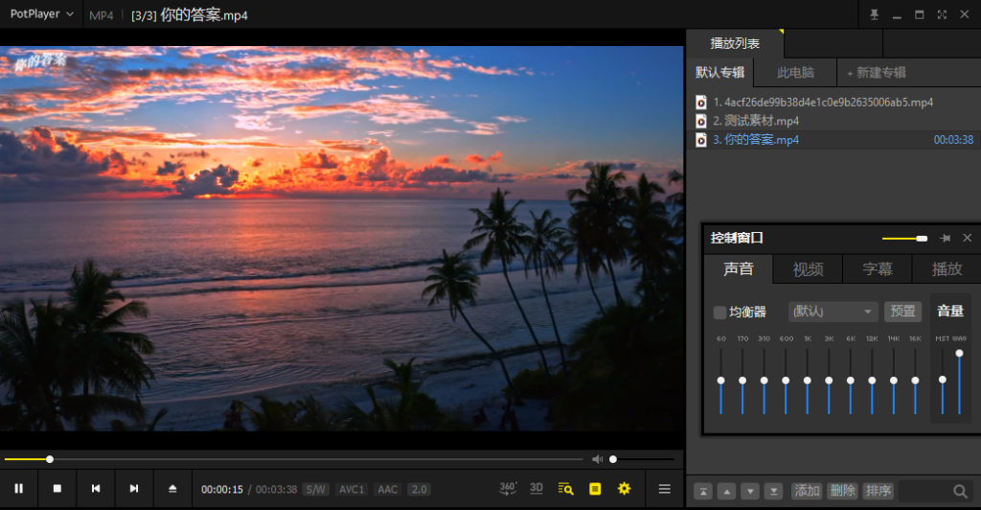
Task: Click the eject/open file icon
Action: click(x=172, y=489)
